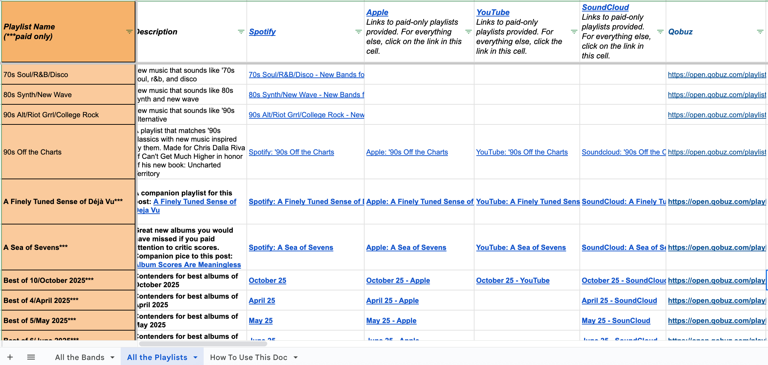768x365 pixels.
Task: Open the May 25 Spotify link
Action: [x=261, y=321]
